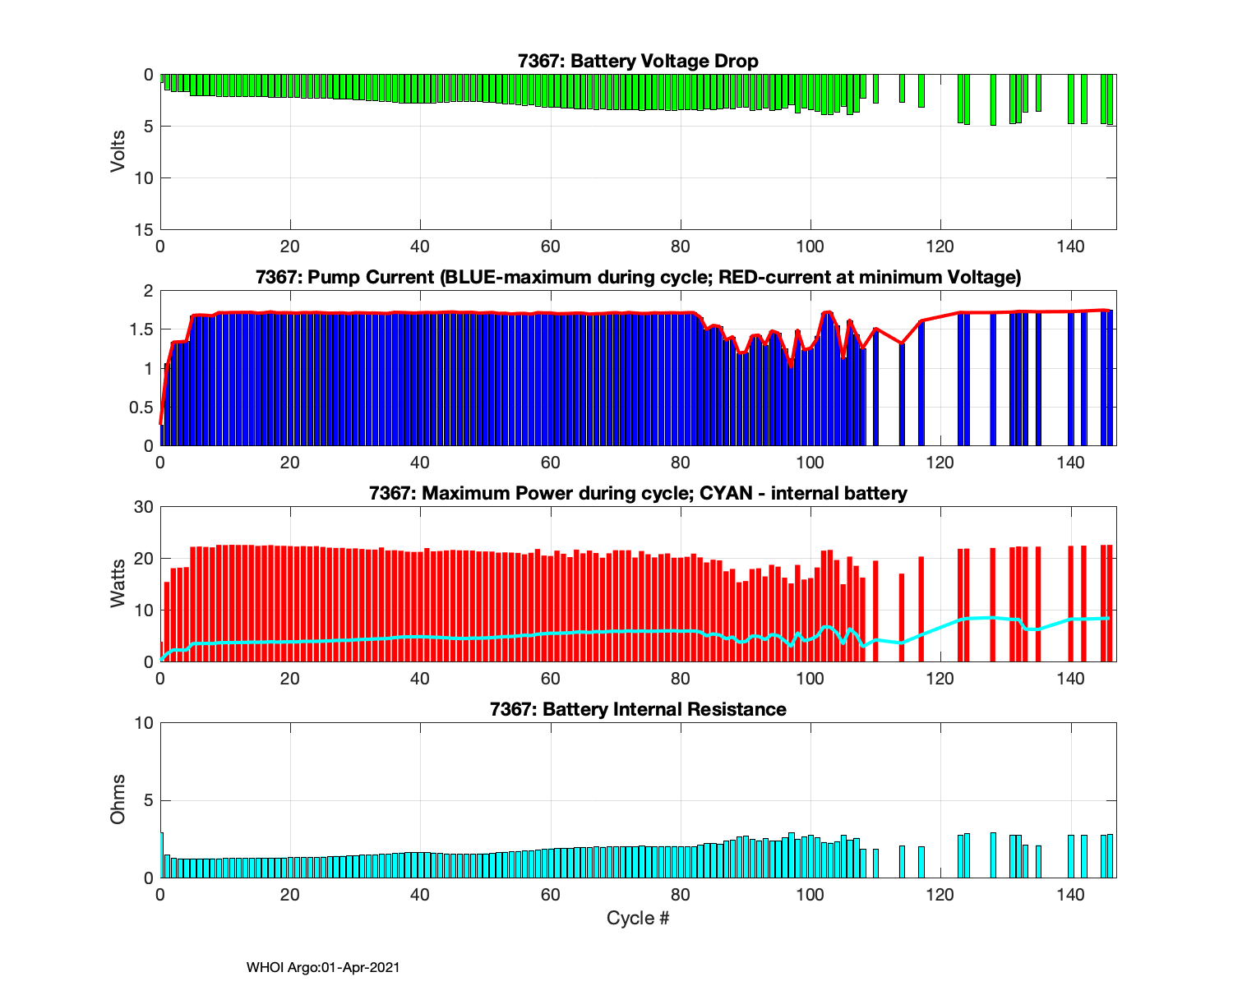
Task: Click the Cycle # x-axis label
Action: point(638,918)
